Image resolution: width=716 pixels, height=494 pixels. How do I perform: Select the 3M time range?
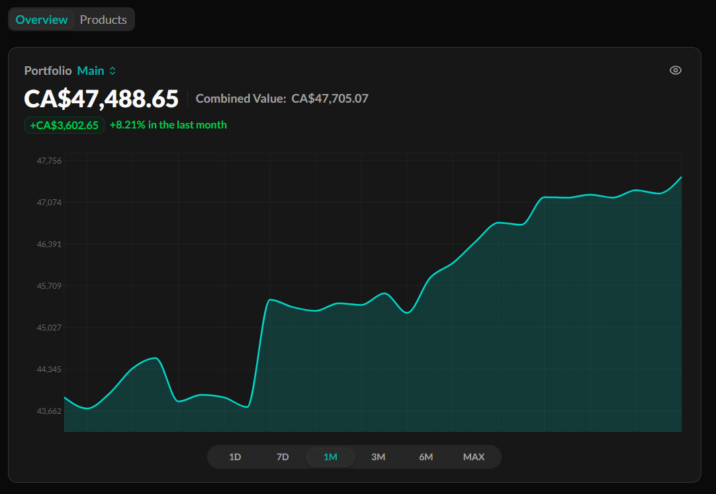[x=378, y=457]
